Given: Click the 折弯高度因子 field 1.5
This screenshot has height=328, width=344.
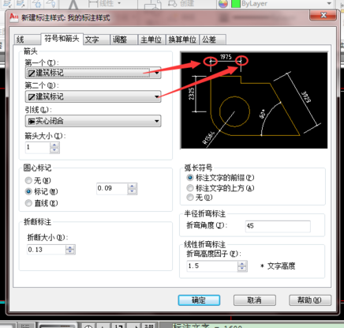Looking at the screenshot, I should pos(212,266).
